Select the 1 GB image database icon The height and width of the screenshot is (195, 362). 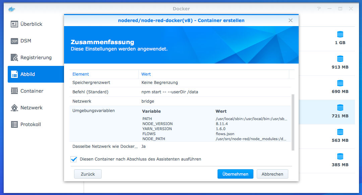[x=340, y=34]
